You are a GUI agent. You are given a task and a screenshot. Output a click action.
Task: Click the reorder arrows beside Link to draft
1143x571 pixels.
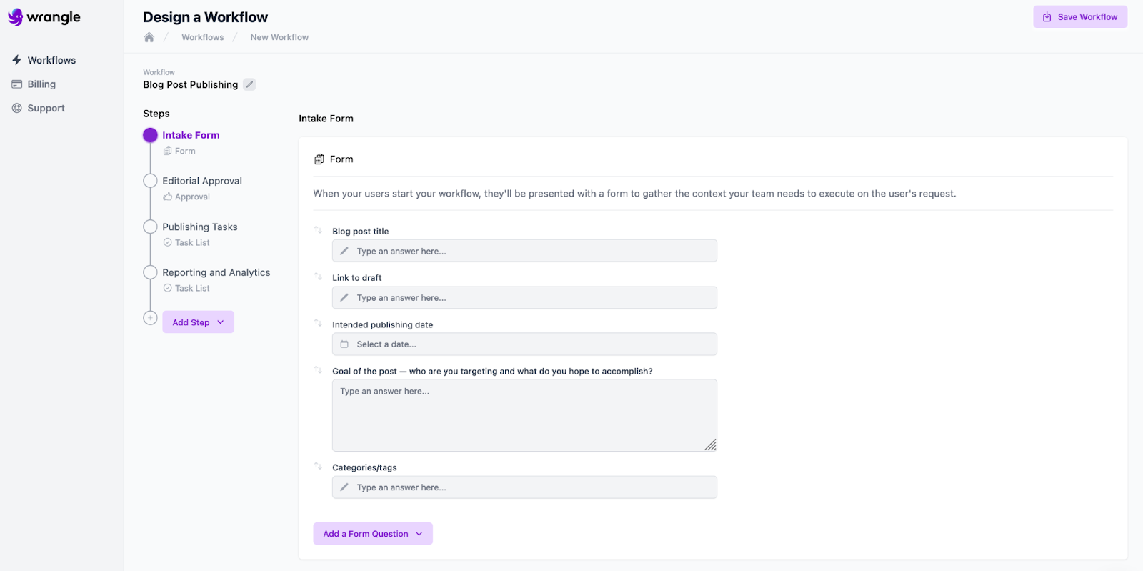click(x=318, y=277)
